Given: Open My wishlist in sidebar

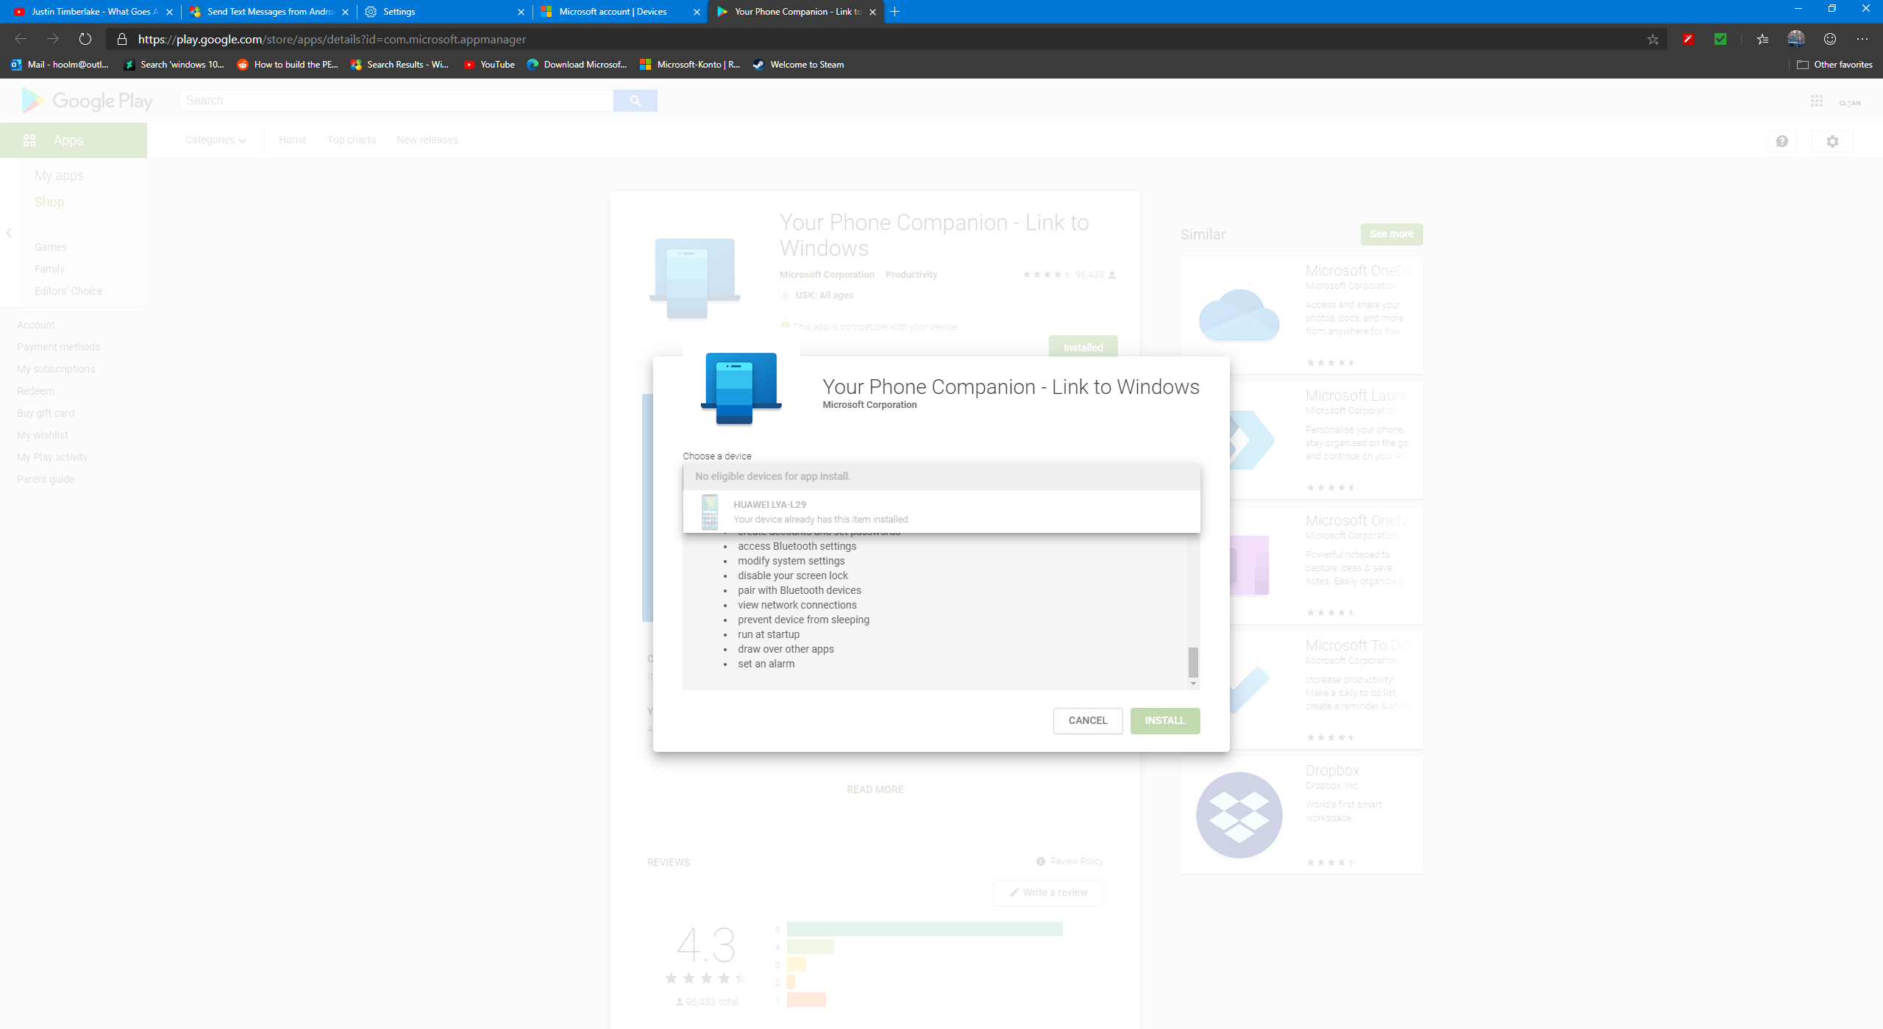Looking at the screenshot, I should [43, 435].
